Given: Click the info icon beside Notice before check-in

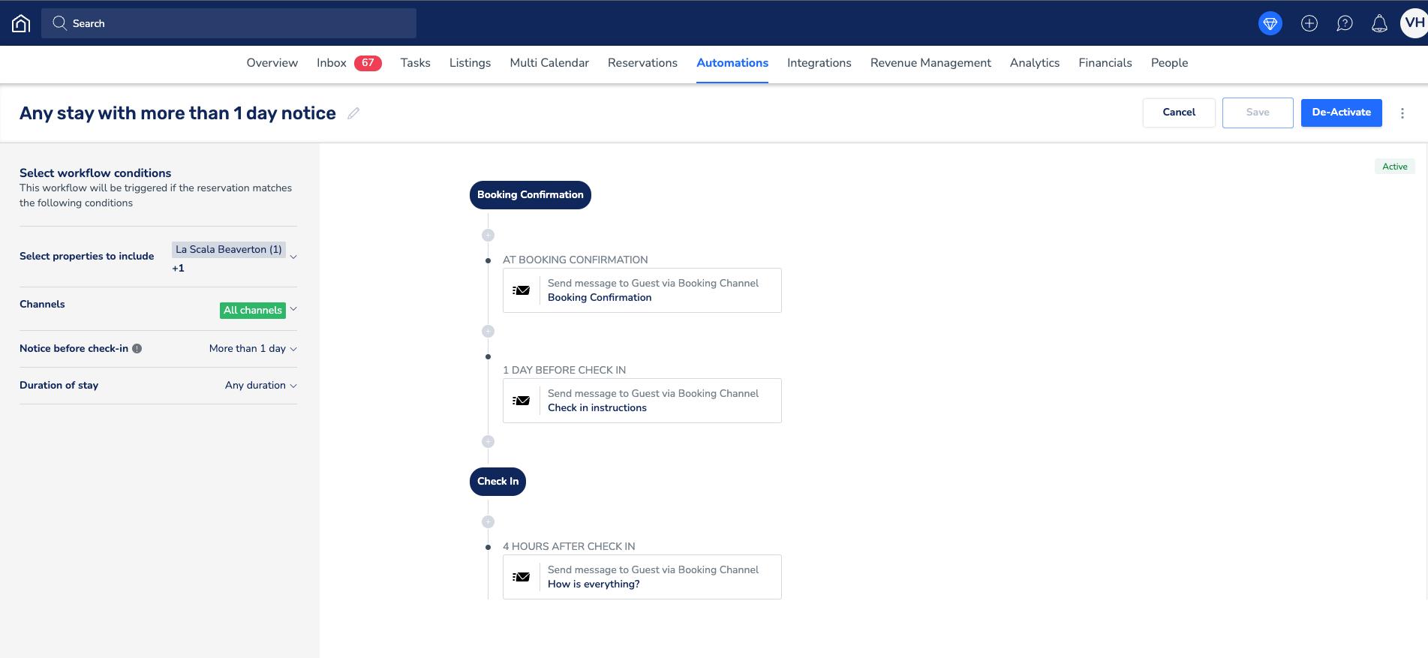Looking at the screenshot, I should (x=137, y=348).
